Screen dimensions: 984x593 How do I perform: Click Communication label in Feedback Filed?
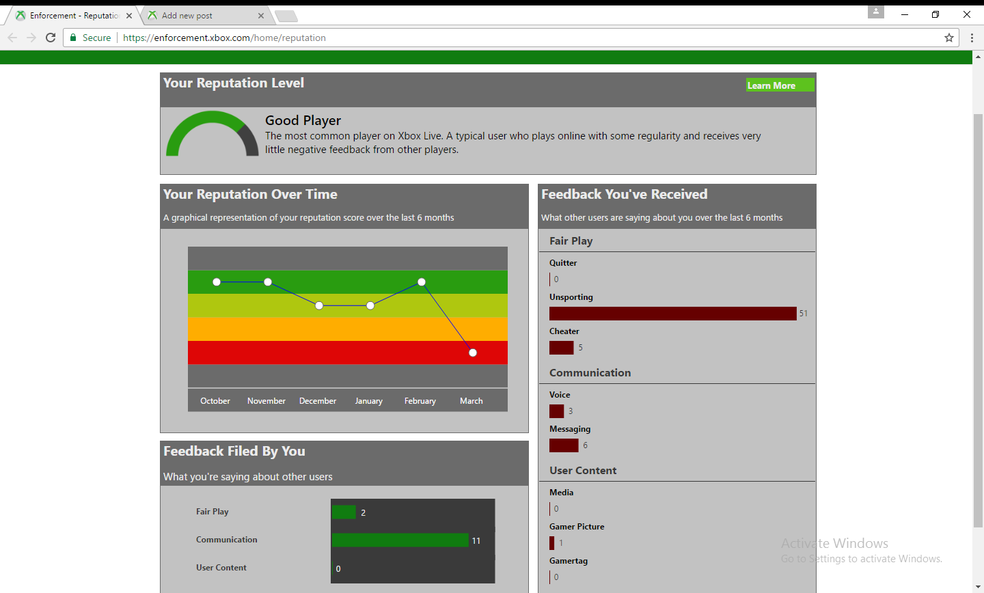click(x=227, y=540)
